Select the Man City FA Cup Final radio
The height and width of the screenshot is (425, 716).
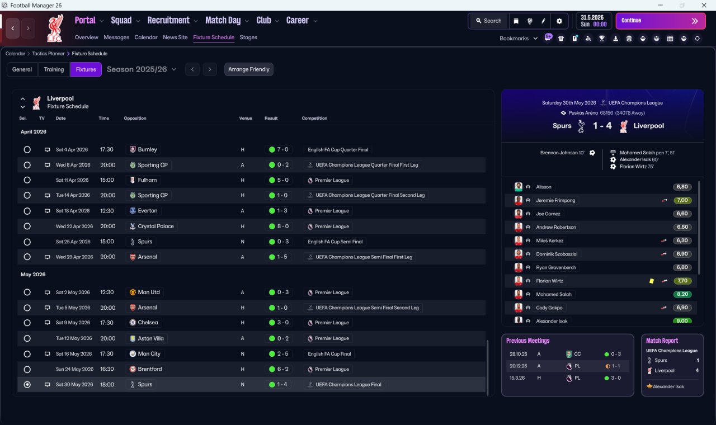pos(27,354)
